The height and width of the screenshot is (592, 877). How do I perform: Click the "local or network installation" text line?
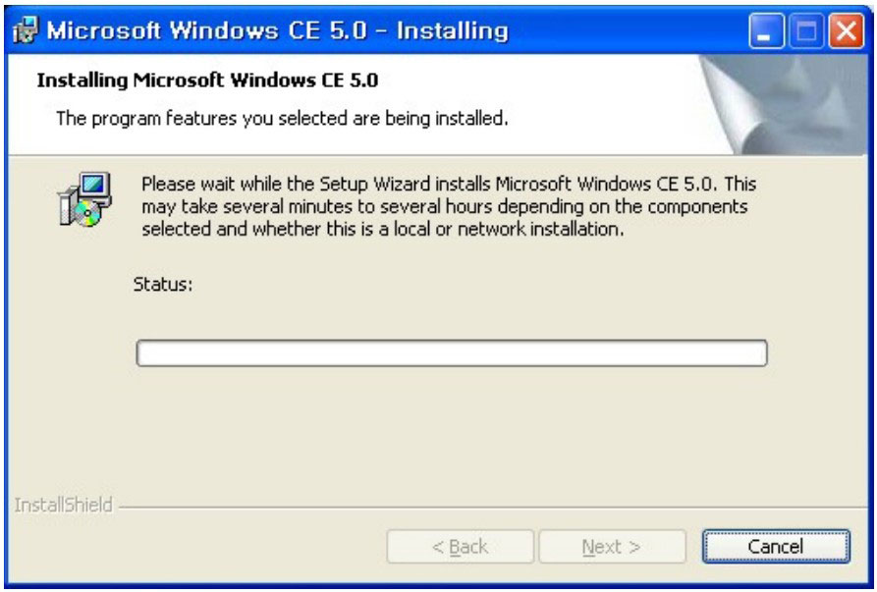(x=383, y=230)
